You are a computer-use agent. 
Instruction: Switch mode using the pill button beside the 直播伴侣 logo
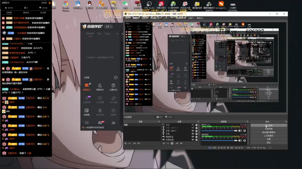click(109, 26)
